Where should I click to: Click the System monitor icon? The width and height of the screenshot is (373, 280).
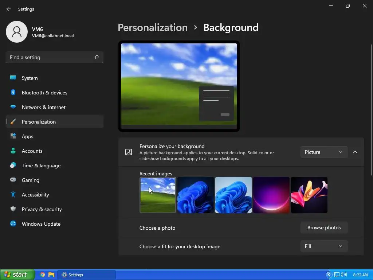(13, 78)
